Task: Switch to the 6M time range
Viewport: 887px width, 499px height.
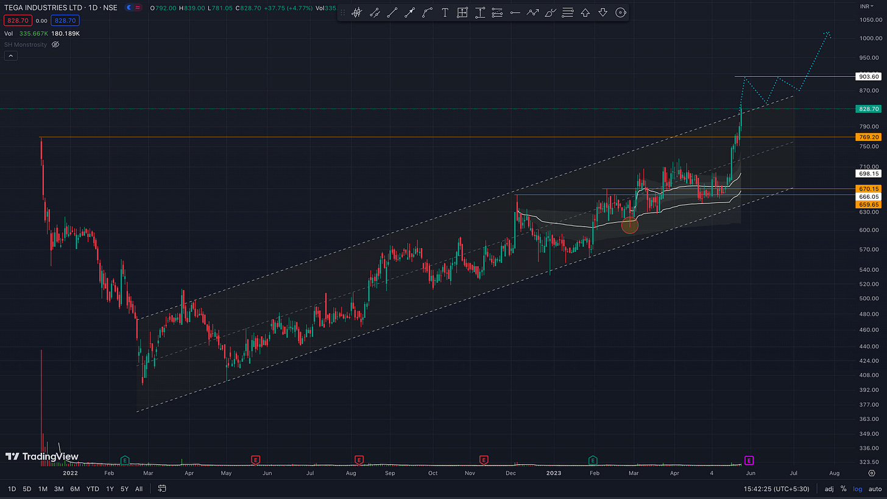Action: click(x=74, y=489)
